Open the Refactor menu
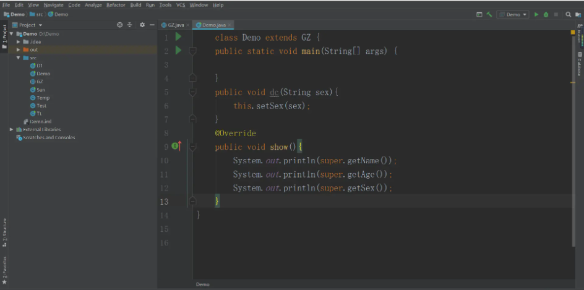Viewport: 584px width, 290px height. [116, 5]
